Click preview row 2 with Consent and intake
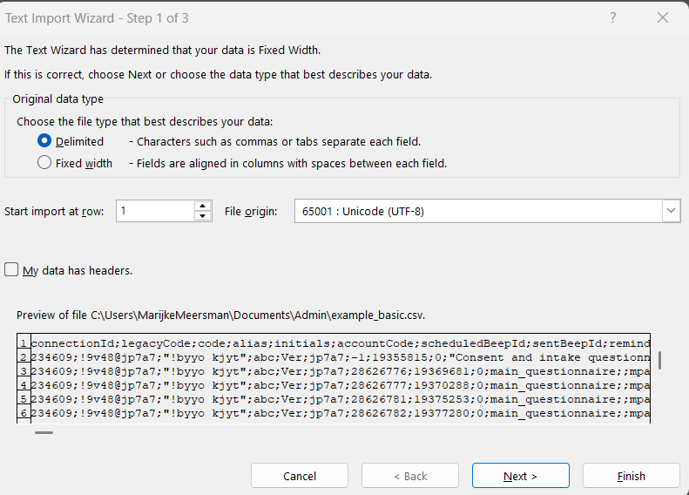The width and height of the screenshot is (689, 495). [340, 357]
